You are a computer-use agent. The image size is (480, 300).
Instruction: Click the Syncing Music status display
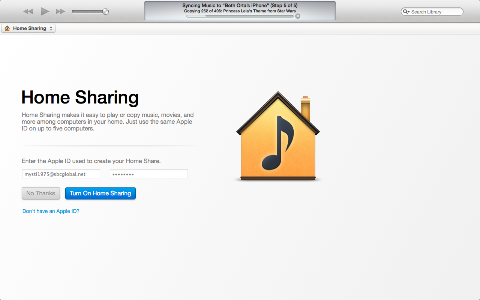pos(240,5)
